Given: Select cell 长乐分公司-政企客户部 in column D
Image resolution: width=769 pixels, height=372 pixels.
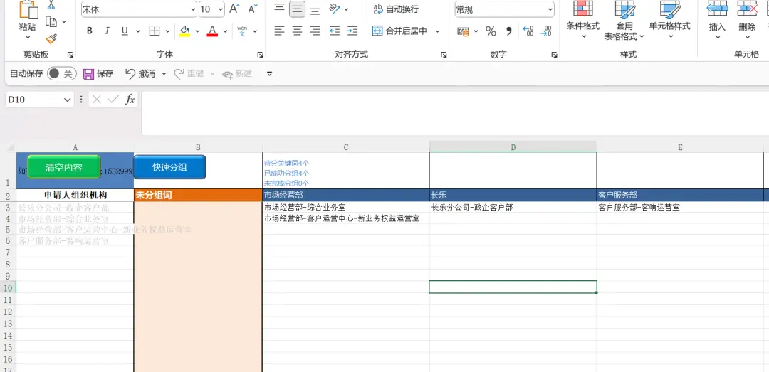Looking at the screenshot, I should coord(513,207).
